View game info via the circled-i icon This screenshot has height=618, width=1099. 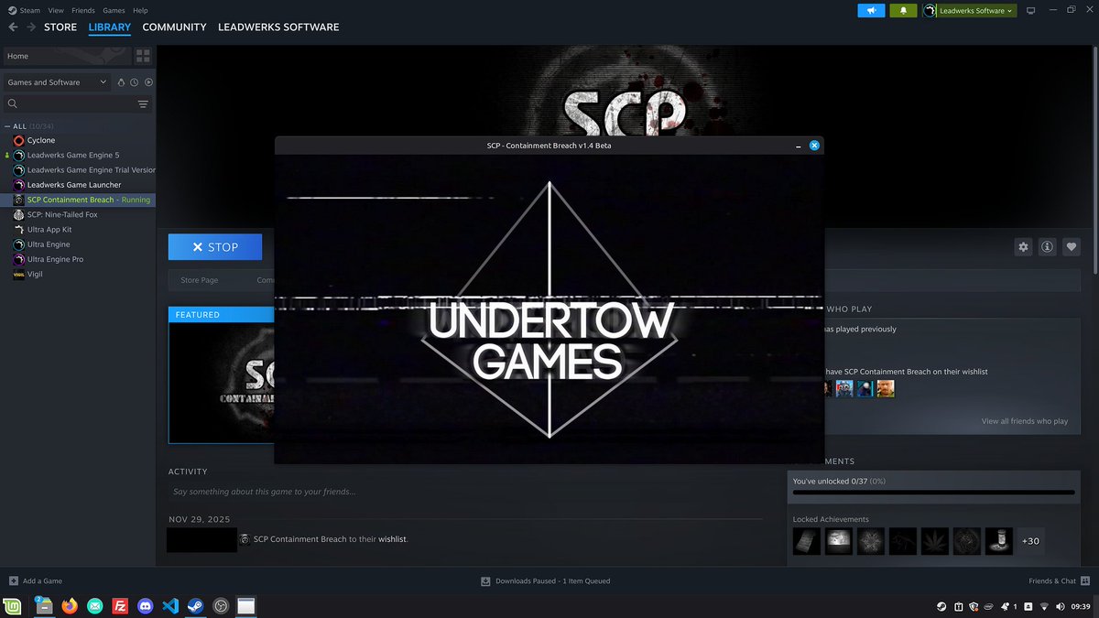pyautogui.click(x=1047, y=246)
